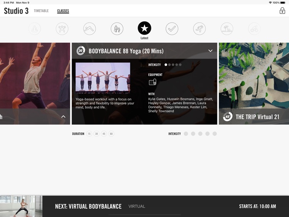This screenshot has height=217, width=289.
Task: Open the CLASSES tab
Action: [63, 11]
